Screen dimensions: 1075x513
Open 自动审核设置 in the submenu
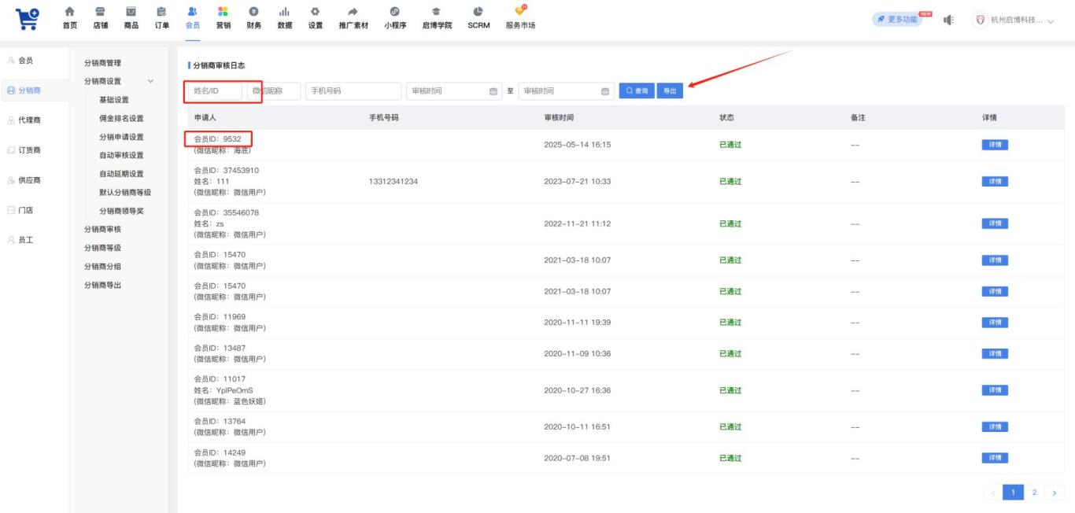click(x=121, y=155)
